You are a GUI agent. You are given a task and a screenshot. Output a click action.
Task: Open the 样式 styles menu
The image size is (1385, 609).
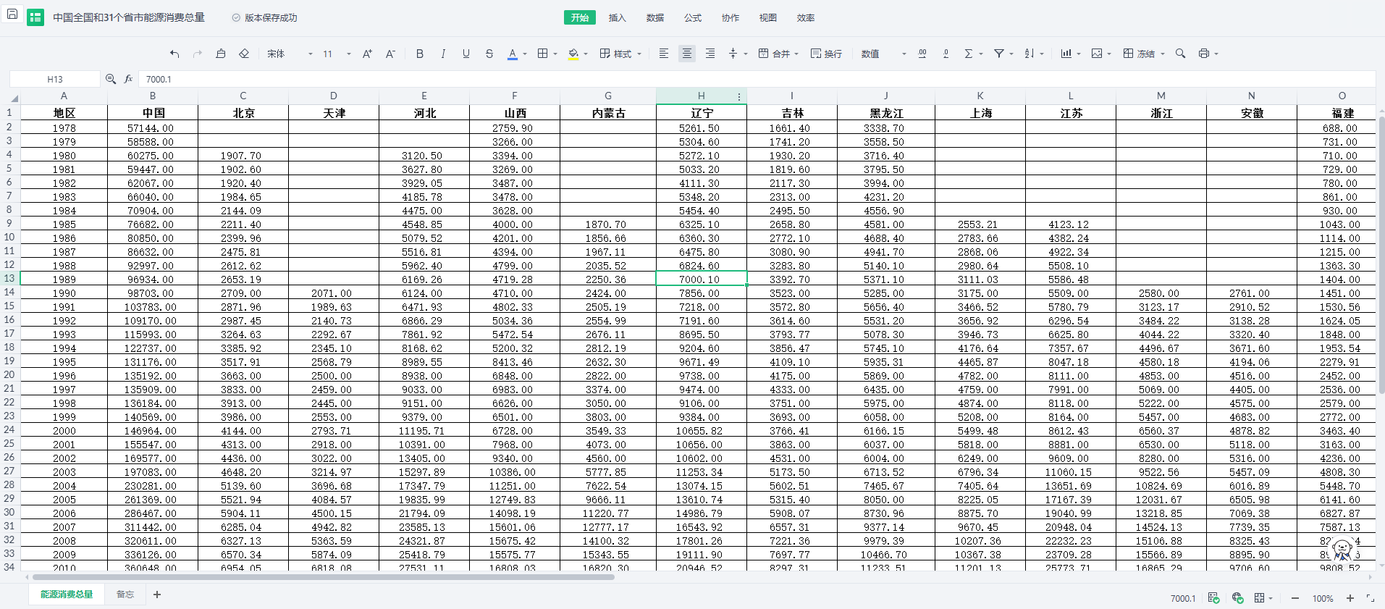[x=620, y=54]
